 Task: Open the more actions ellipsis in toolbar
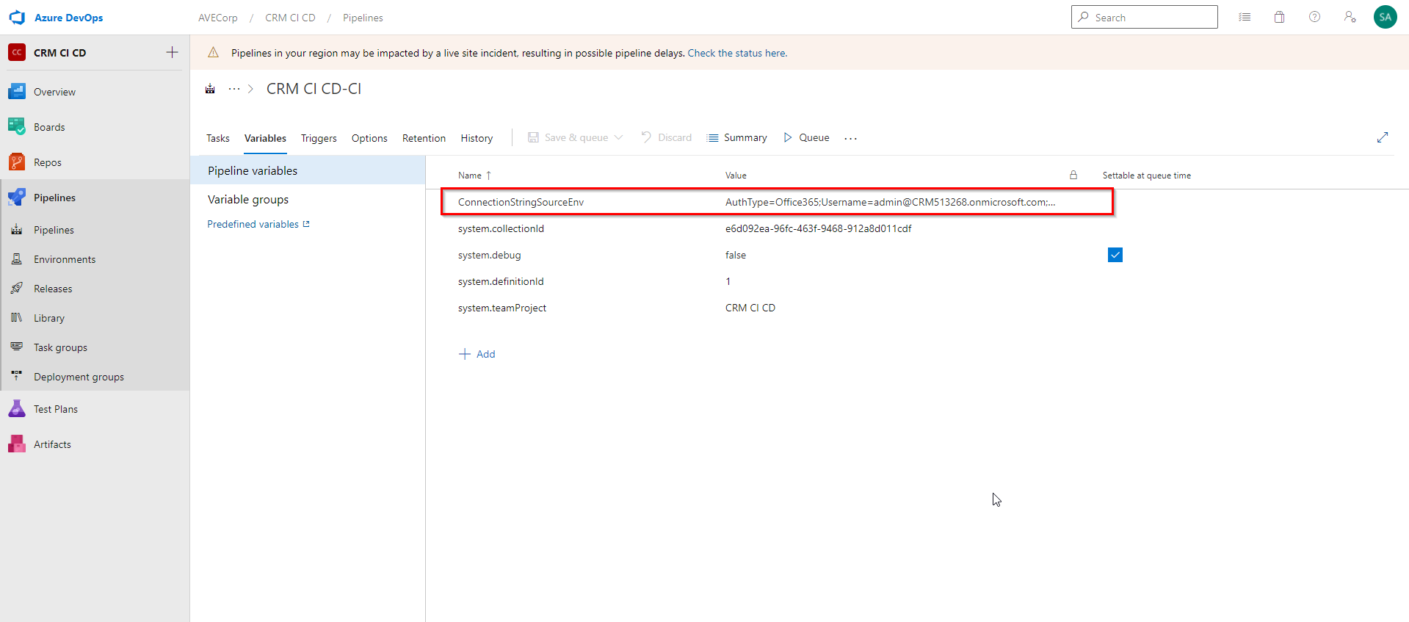point(851,138)
